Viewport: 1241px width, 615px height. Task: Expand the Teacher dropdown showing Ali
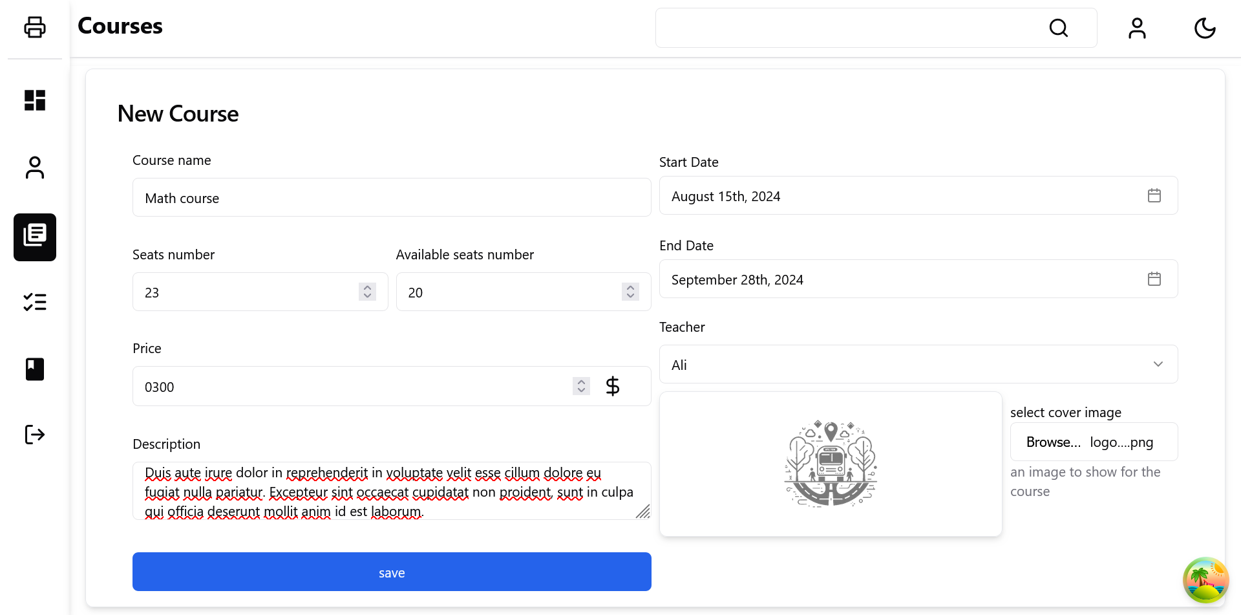pos(918,364)
